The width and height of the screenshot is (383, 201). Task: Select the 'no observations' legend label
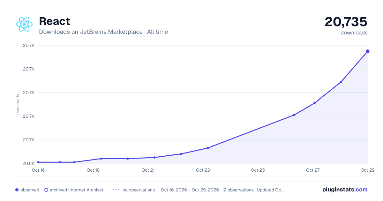click(139, 190)
